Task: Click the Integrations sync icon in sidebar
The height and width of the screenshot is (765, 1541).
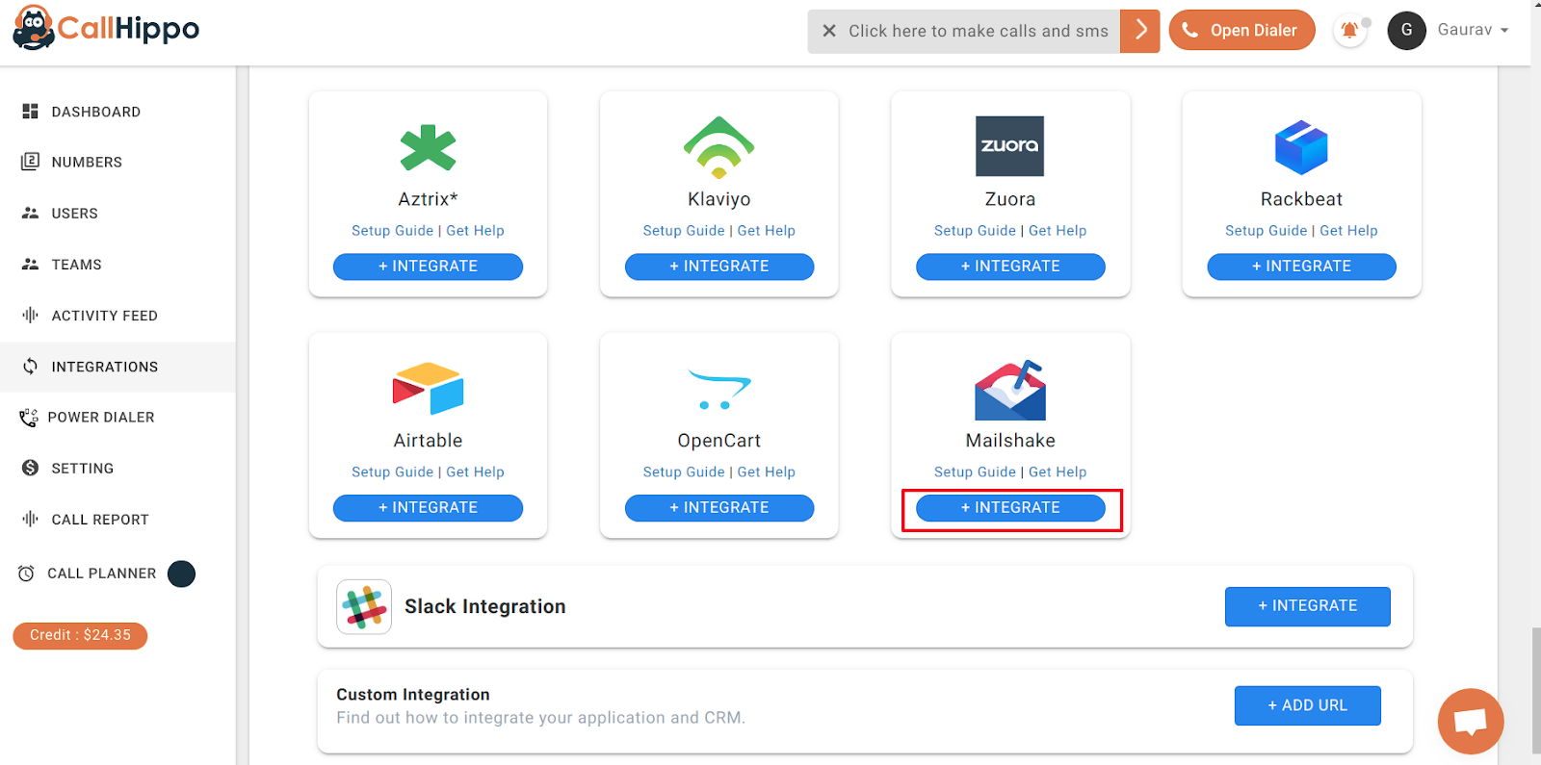Action: click(x=31, y=366)
